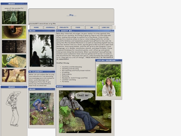Click the "...Me..." page heading
This screenshot has height=136, width=181.
[x=71, y=15]
